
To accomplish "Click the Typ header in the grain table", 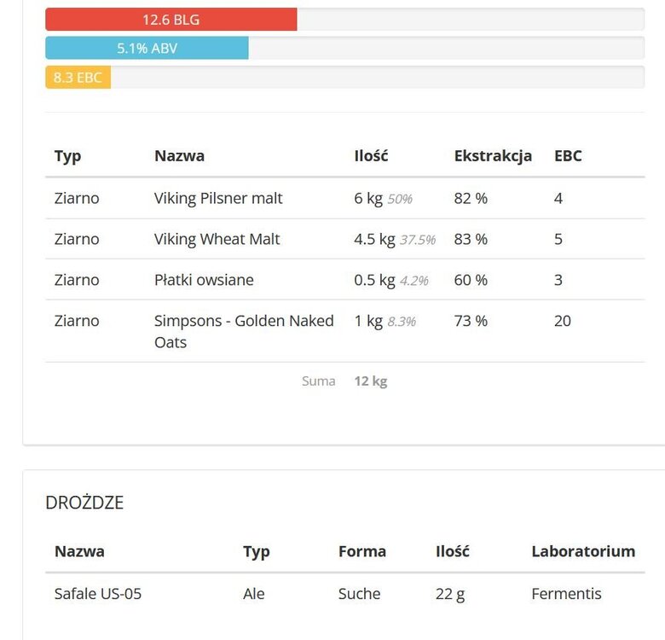I will (x=68, y=156).
